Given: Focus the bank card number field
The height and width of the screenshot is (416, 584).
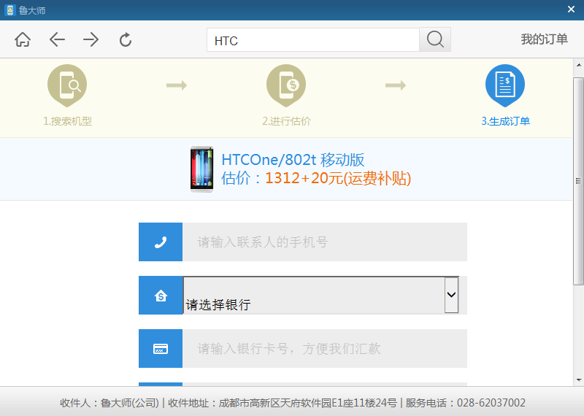Looking at the screenshot, I should [325, 349].
